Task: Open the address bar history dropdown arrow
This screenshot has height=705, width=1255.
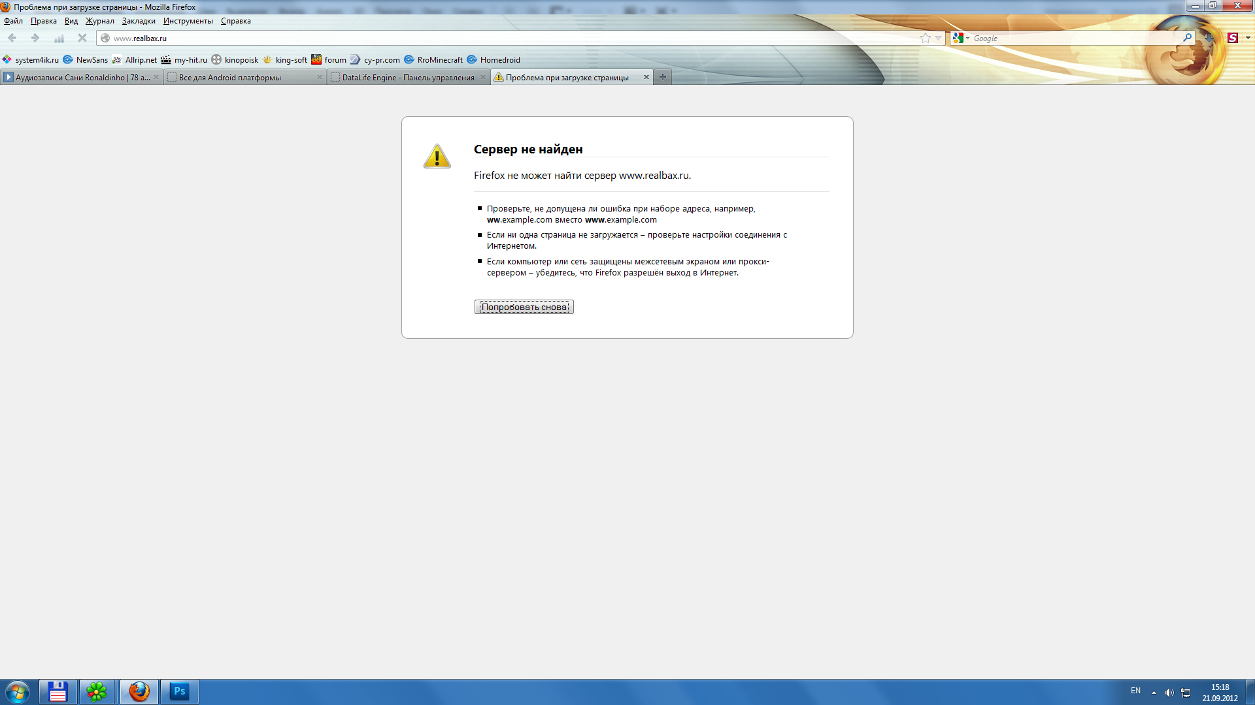Action: click(x=938, y=38)
